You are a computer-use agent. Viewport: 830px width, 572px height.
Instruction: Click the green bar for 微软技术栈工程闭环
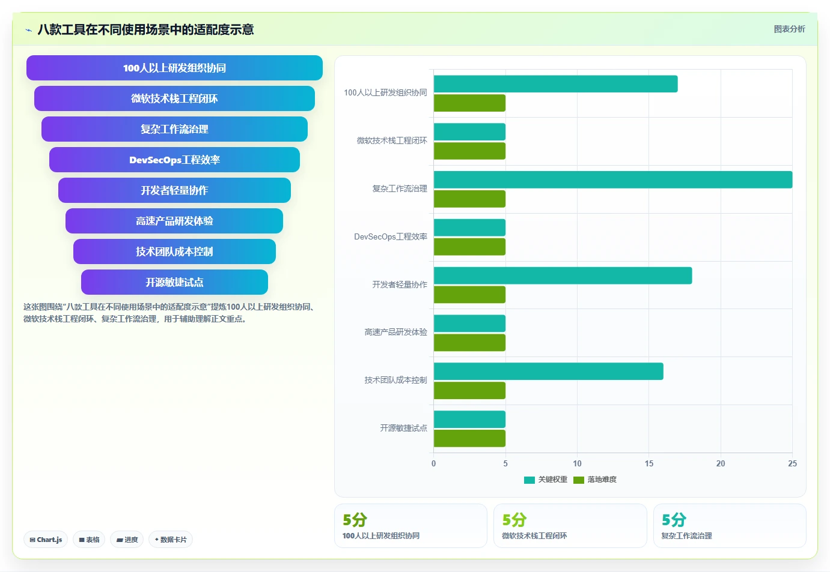pyautogui.click(x=469, y=151)
